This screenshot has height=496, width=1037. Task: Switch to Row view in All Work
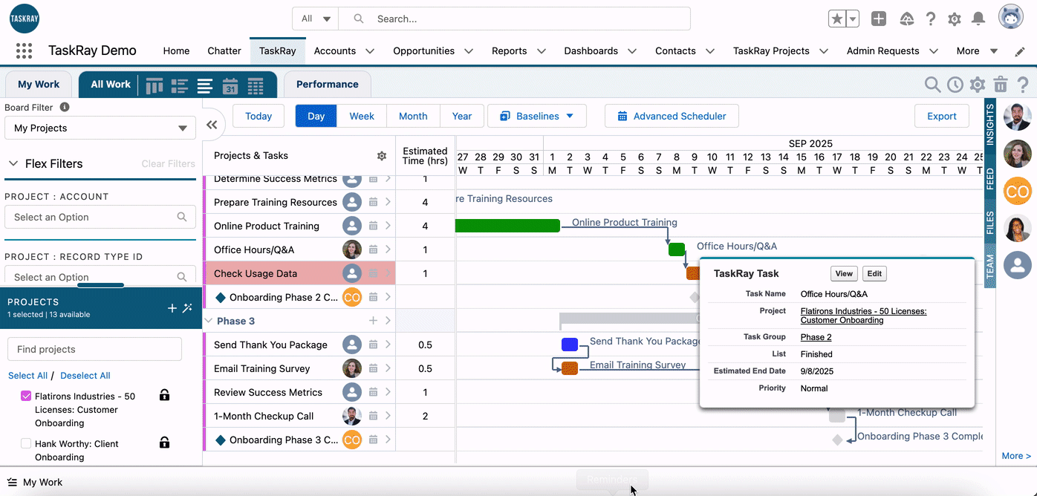(x=179, y=85)
